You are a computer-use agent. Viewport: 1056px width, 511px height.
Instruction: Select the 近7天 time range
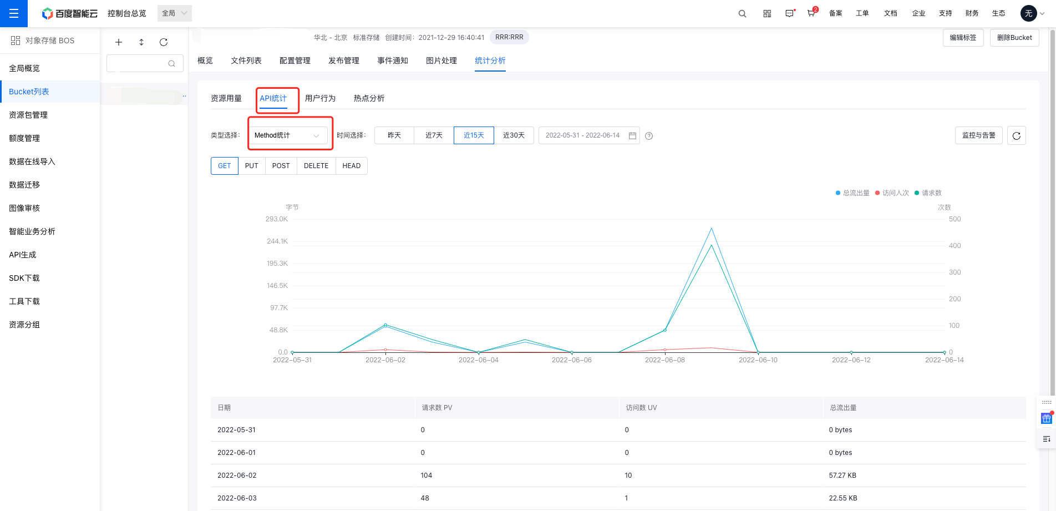pyautogui.click(x=434, y=135)
